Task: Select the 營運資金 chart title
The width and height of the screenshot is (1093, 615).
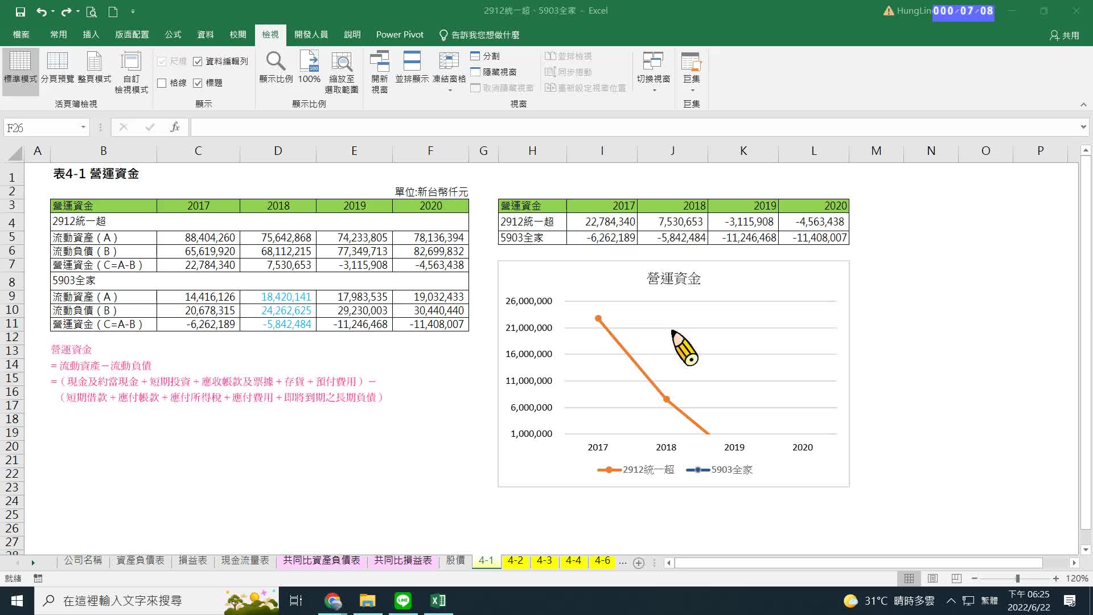Action: click(x=673, y=278)
